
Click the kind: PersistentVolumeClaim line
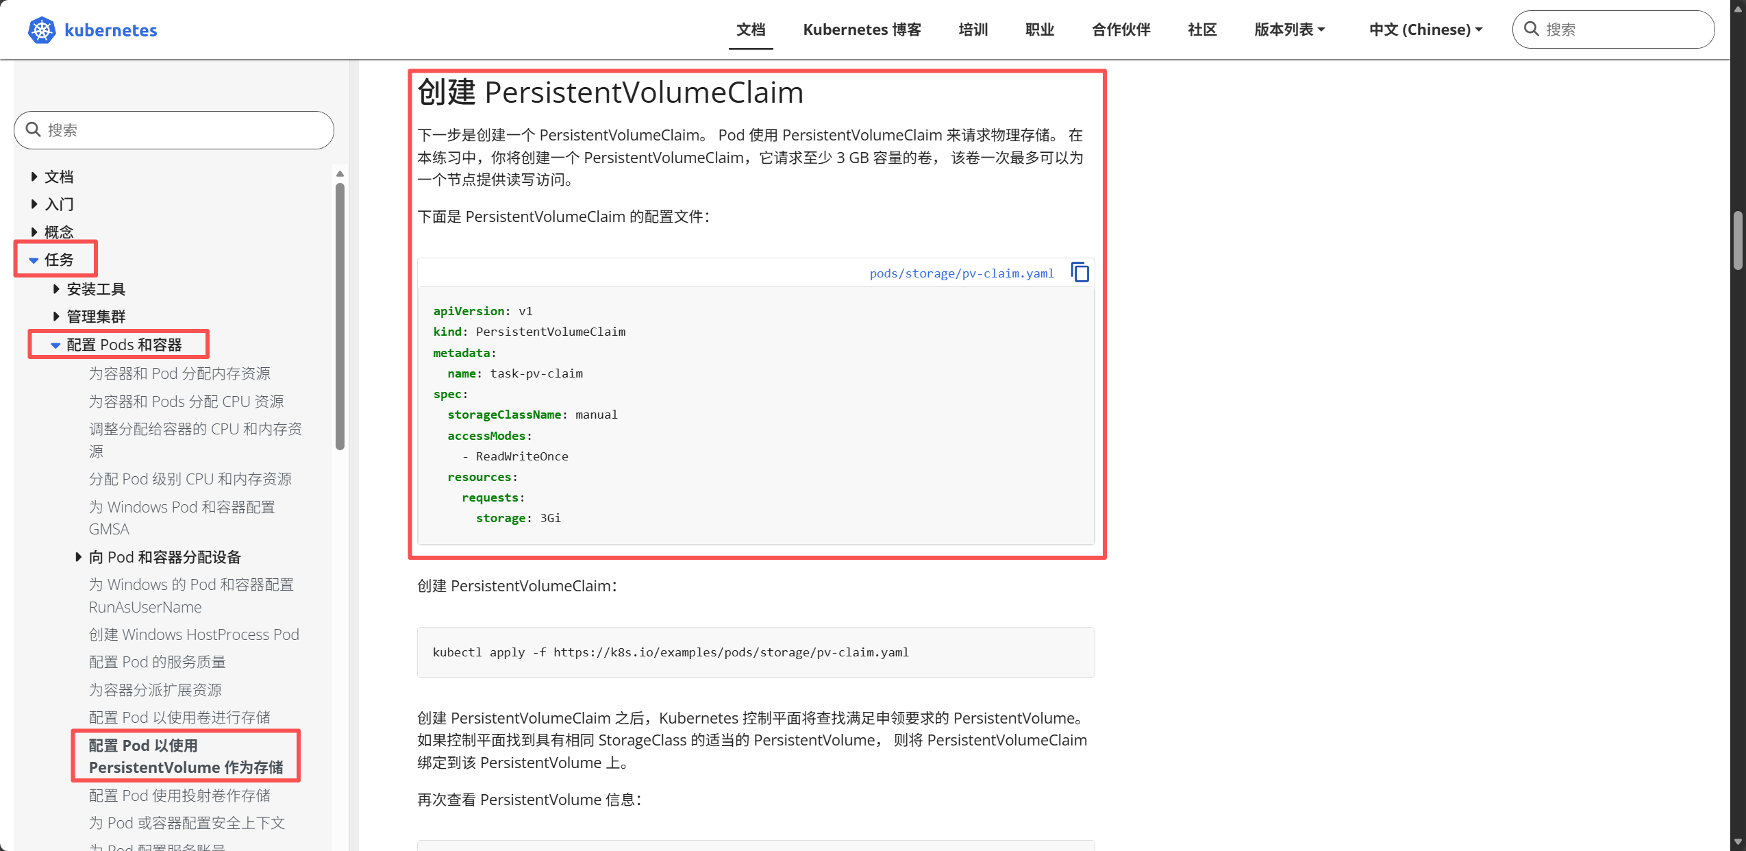tap(529, 332)
